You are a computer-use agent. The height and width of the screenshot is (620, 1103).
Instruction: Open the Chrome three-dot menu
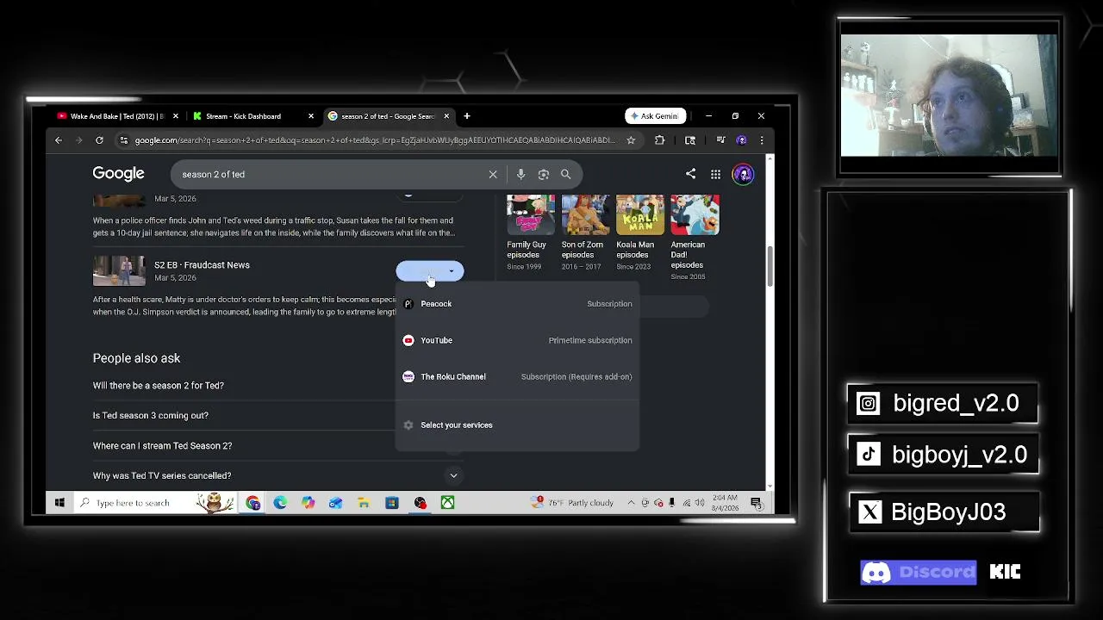click(761, 140)
